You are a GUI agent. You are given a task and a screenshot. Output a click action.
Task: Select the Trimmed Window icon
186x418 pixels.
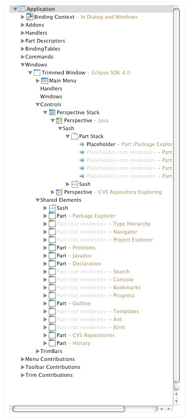coord(37,73)
